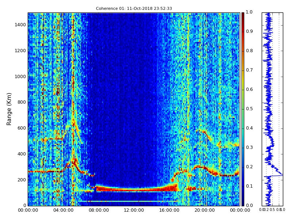Click the colorbar 0.7 label

tap(249, 70)
